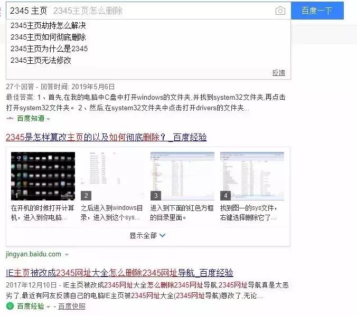Viewport: 357px width, 316px height.
Task: Open result 2345是怎样篡改主页的以及如何彻底删除
Action: point(106,137)
